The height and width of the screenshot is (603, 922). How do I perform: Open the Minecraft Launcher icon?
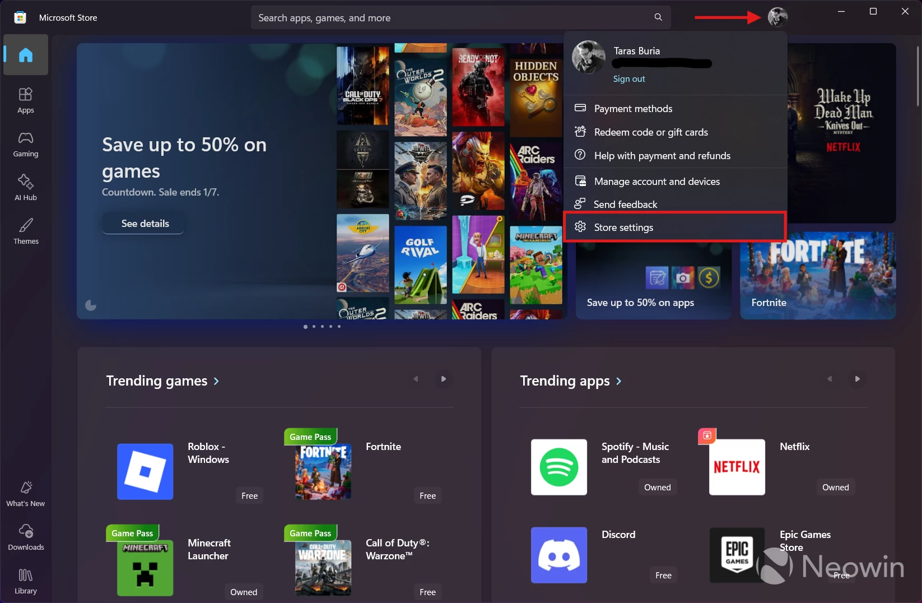point(145,568)
